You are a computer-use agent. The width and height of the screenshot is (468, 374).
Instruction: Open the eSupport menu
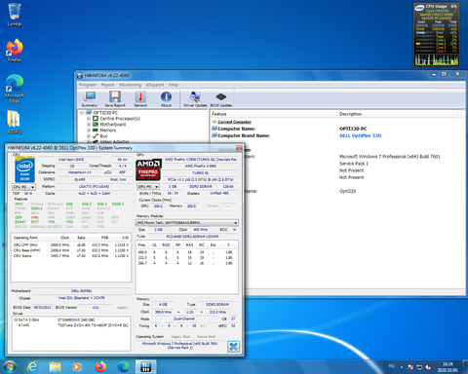point(155,85)
